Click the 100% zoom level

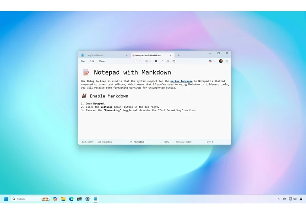click(166, 142)
